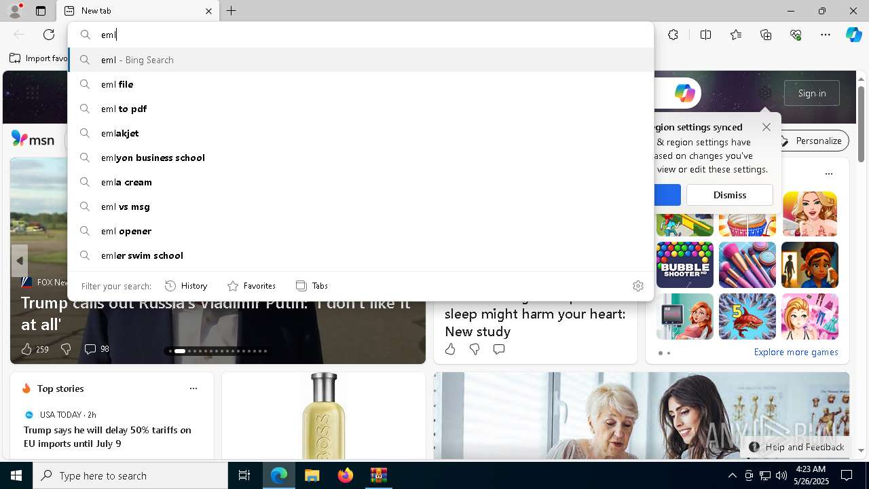Open the Bubble Shooter HD game
Image resolution: width=869 pixels, height=489 pixels.
(684, 265)
